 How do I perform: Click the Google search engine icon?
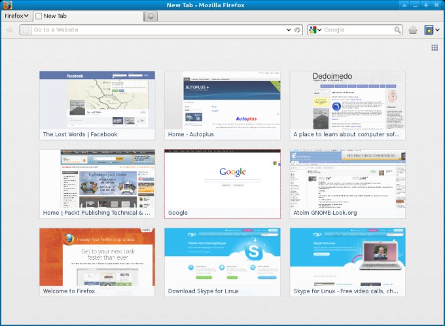click(x=313, y=30)
